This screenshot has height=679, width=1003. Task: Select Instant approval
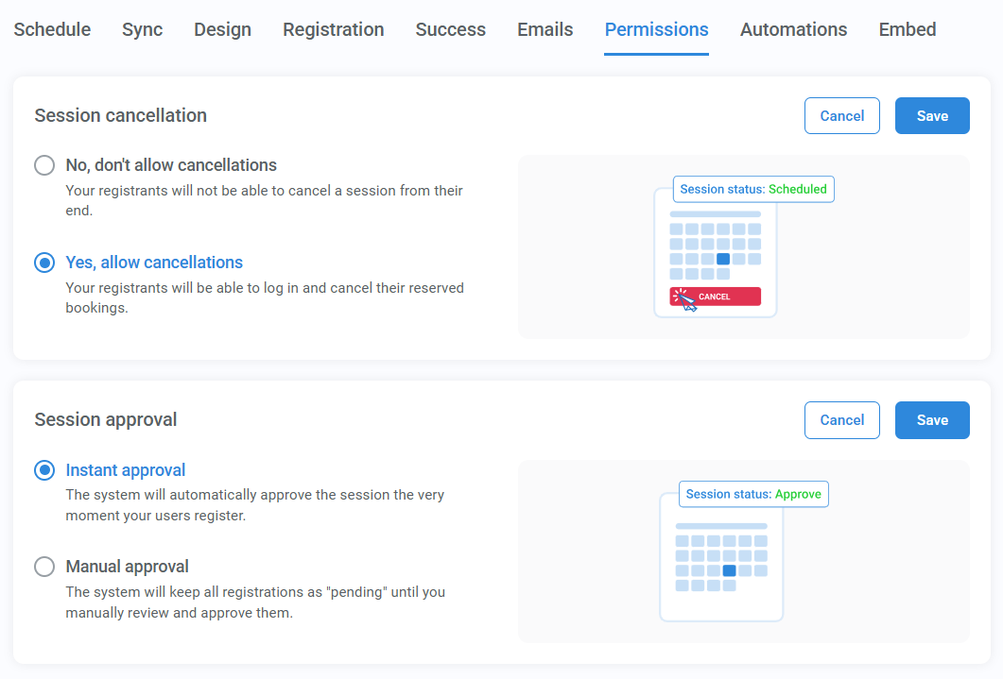(x=43, y=470)
